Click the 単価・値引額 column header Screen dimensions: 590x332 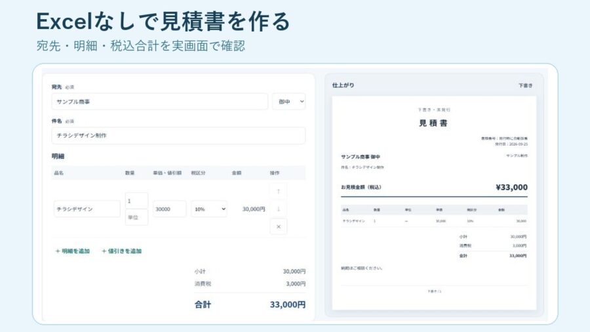[x=167, y=173]
